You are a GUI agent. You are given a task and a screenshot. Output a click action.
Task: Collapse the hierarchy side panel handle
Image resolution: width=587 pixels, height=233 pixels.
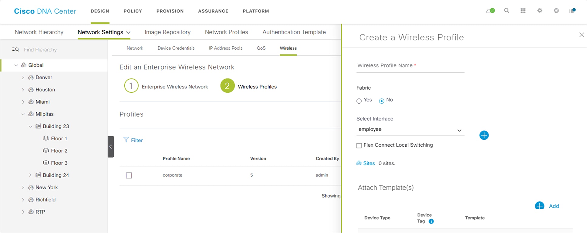pyautogui.click(x=111, y=147)
